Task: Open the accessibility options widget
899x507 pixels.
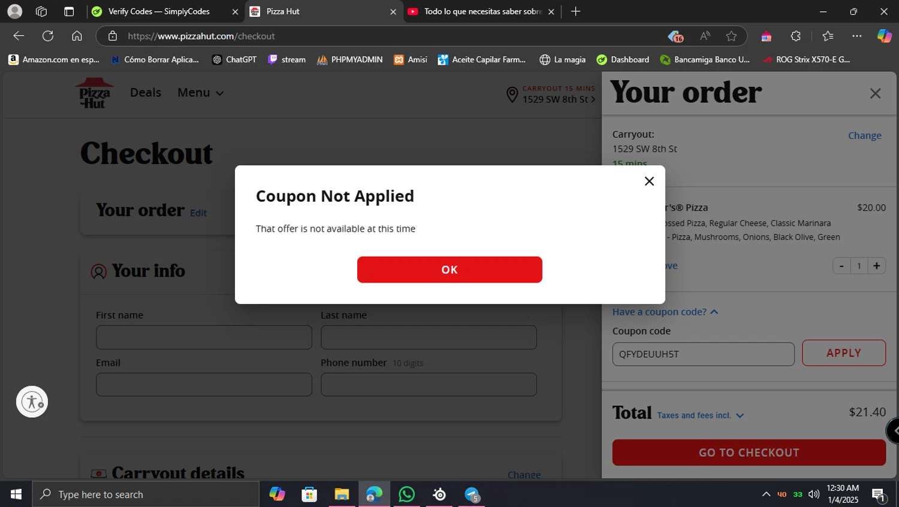Action: [x=32, y=402]
